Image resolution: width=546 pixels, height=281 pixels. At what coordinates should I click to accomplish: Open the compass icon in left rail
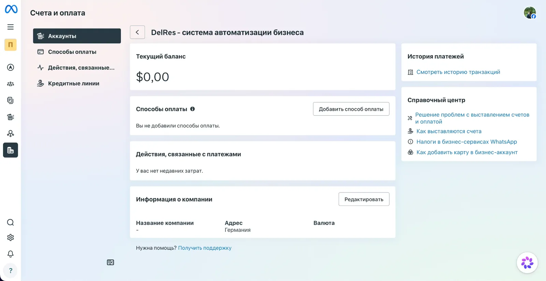11,67
